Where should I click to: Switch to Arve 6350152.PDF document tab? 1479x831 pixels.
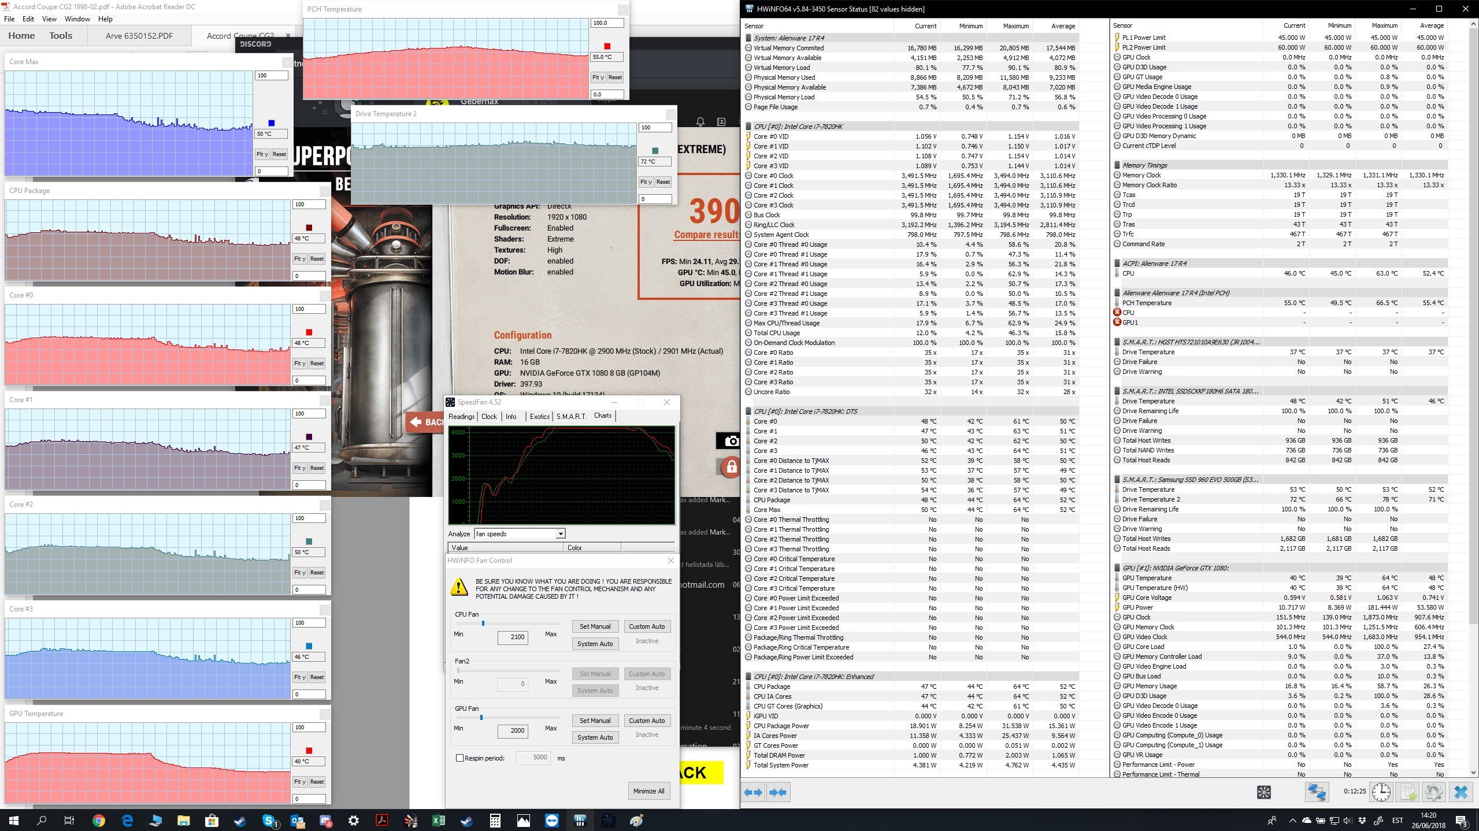point(139,36)
